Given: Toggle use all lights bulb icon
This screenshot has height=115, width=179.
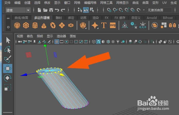Looking at the screenshot, I should click(118, 42).
